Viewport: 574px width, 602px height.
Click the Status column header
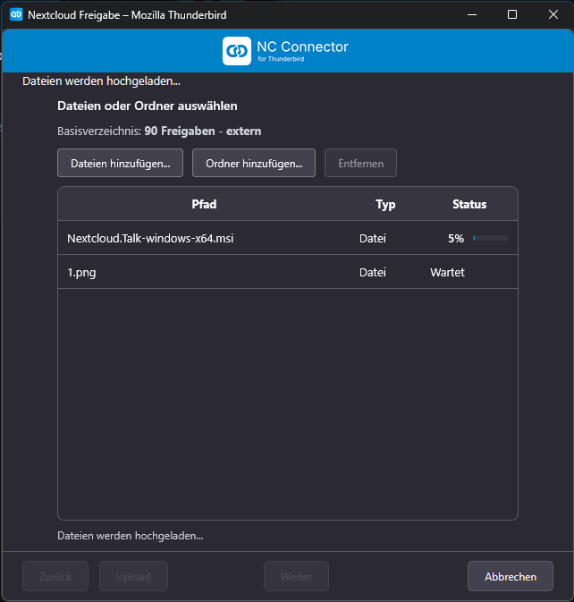pyautogui.click(x=469, y=204)
